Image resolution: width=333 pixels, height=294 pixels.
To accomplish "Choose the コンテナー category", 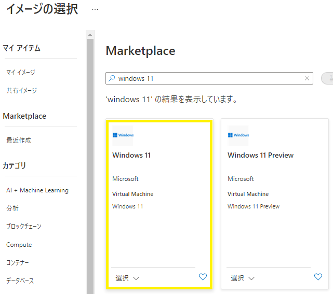I will tap(18, 262).
